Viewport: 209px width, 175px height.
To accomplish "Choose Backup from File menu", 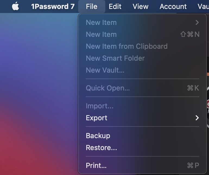I will coord(142,136).
